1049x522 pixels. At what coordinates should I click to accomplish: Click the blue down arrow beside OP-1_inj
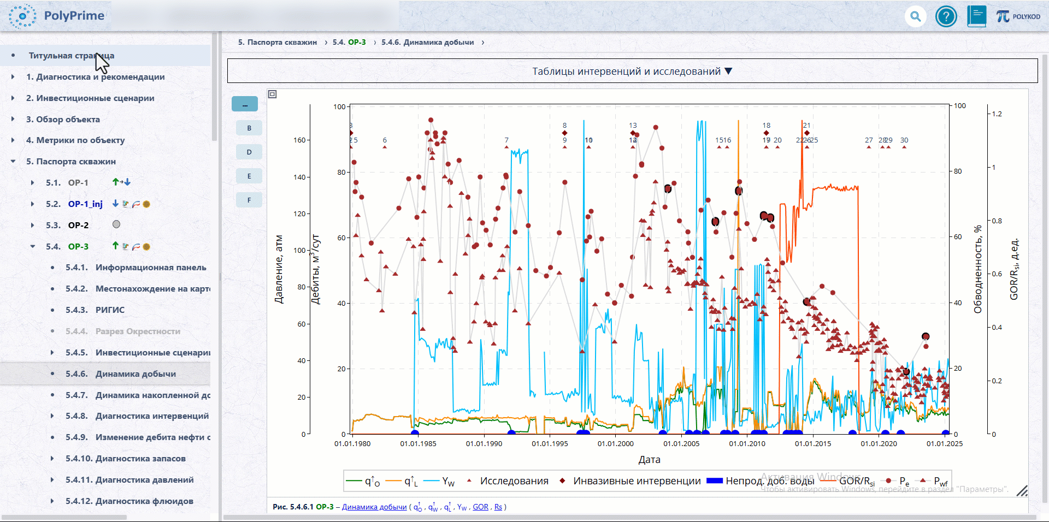(115, 203)
